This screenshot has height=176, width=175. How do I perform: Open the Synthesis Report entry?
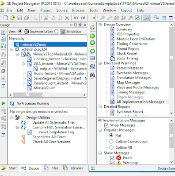[130, 112]
